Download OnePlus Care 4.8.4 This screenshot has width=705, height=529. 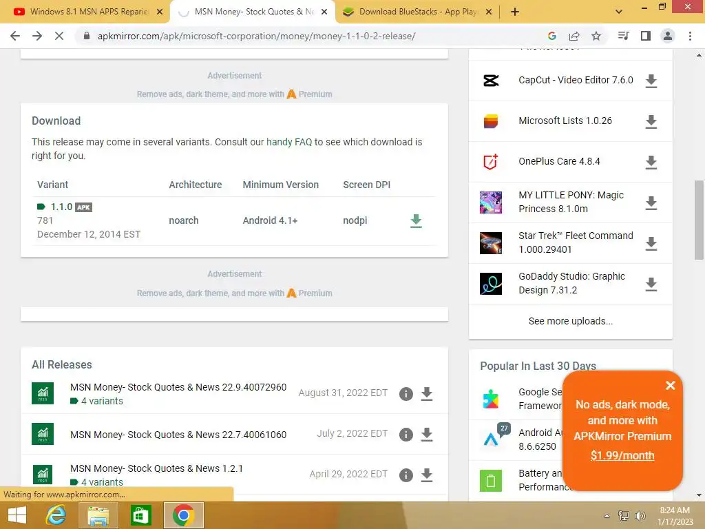click(x=651, y=162)
